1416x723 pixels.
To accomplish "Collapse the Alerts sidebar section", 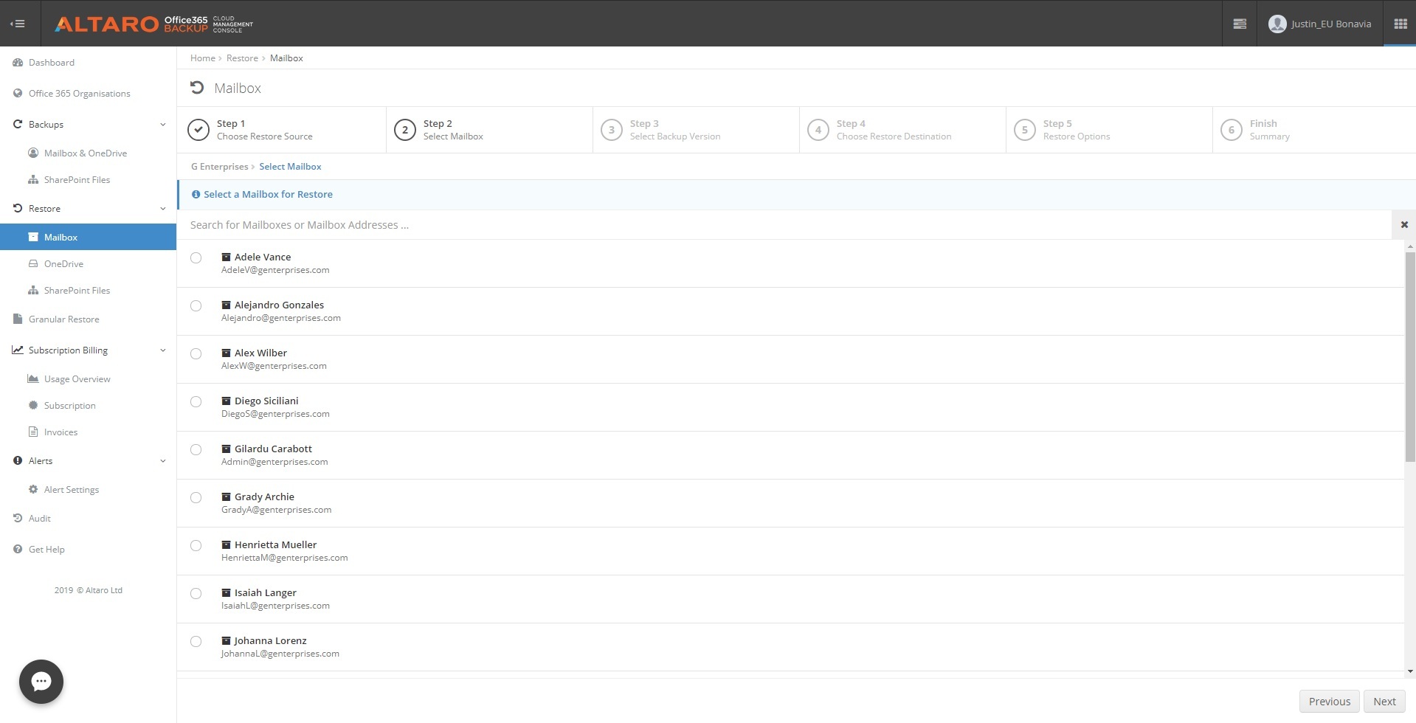I will [162, 460].
